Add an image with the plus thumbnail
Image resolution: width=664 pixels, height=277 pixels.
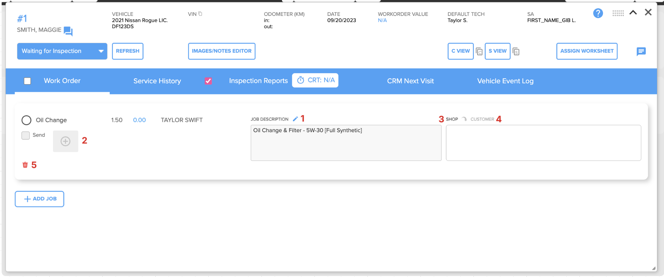(x=66, y=141)
